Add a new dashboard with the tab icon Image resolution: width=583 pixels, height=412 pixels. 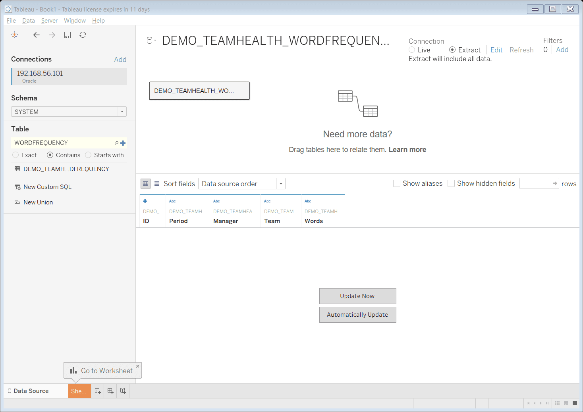(110, 391)
